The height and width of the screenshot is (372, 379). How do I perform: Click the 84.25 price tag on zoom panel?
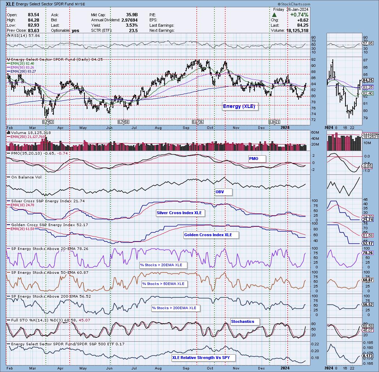[368, 80]
